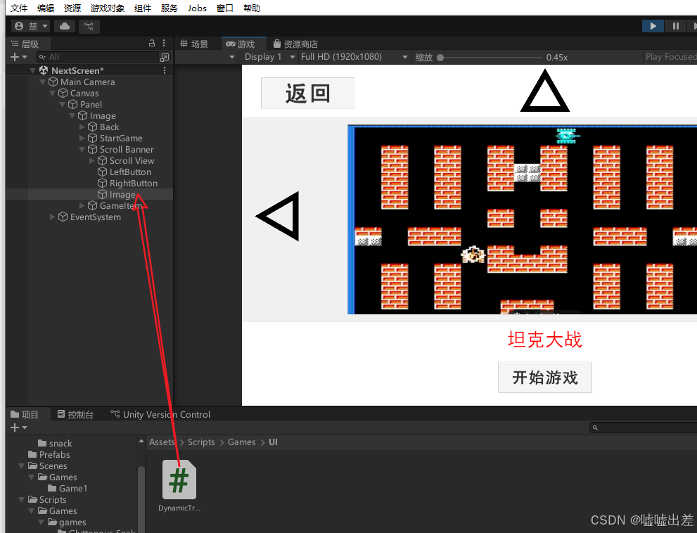Screen dimensions: 697x533
Task: Open the Project panel plus dropdown
Action: coord(18,428)
